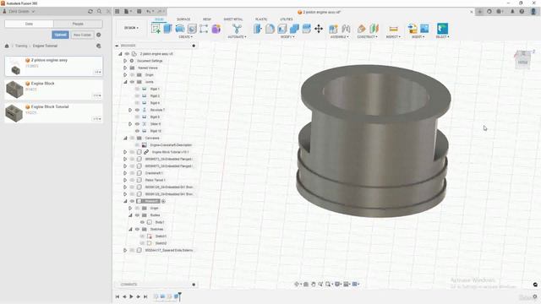Jump timeline to the beginning

coord(117,296)
